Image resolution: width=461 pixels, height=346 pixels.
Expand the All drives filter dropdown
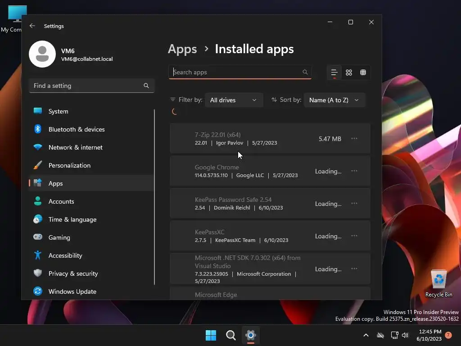[x=234, y=100]
